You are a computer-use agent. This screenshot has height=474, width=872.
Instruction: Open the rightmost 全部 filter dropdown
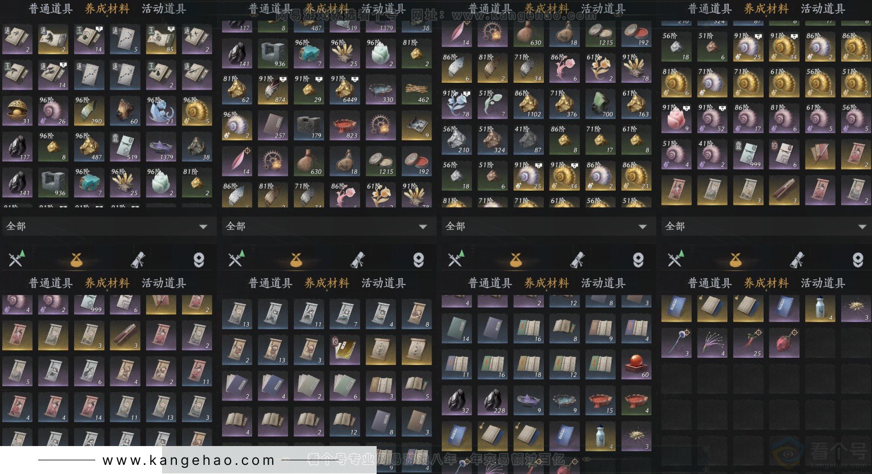tap(767, 226)
